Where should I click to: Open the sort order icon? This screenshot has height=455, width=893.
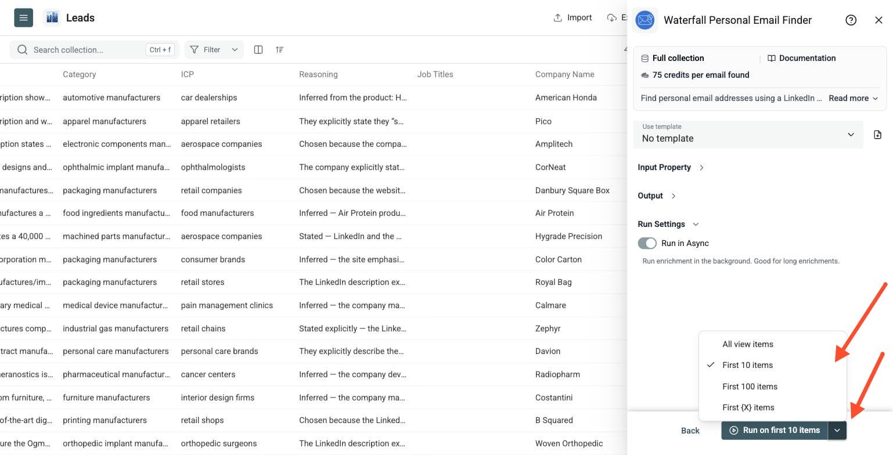point(280,50)
